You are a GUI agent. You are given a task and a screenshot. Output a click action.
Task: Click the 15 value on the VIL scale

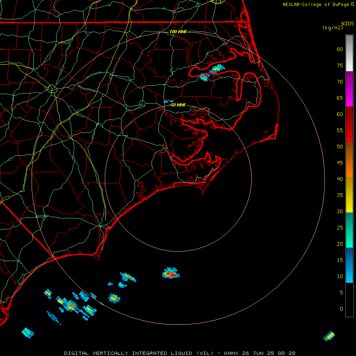pyautogui.click(x=340, y=260)
